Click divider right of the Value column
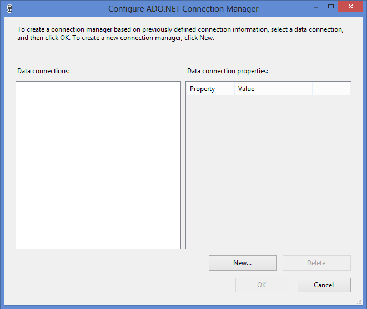 [x=312, y=89]
